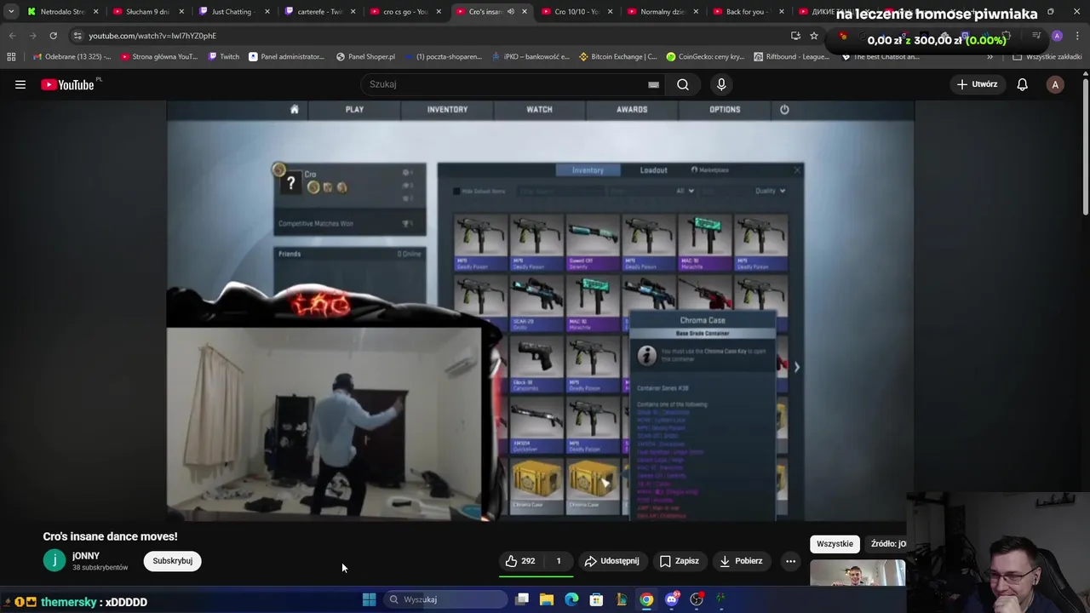This screenshot has width=1090, height=613.
Task: Open Task View on the taskbar
Action: pyautogui.click(x=522, y=599)
